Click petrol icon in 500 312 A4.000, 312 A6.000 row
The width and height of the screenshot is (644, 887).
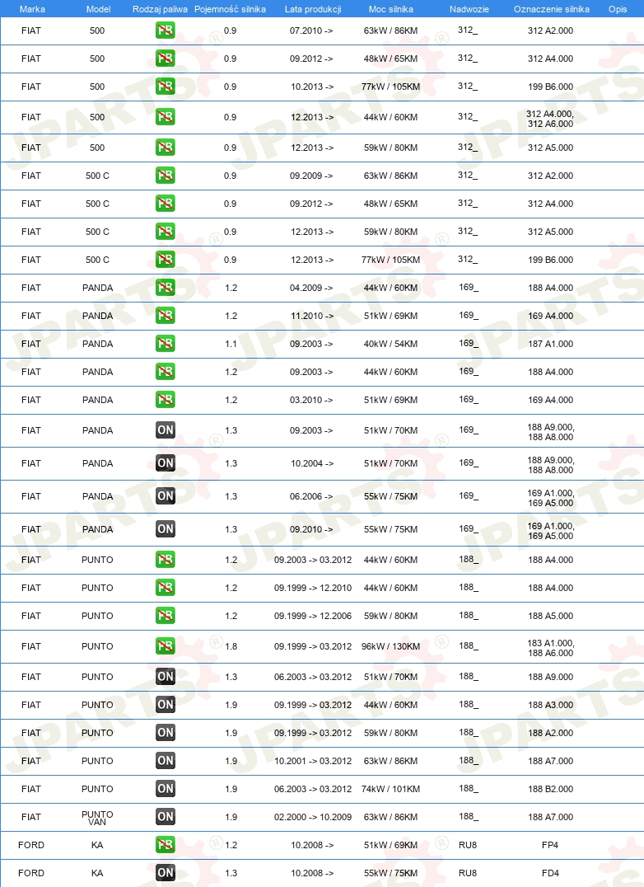[x=165, y=117]
